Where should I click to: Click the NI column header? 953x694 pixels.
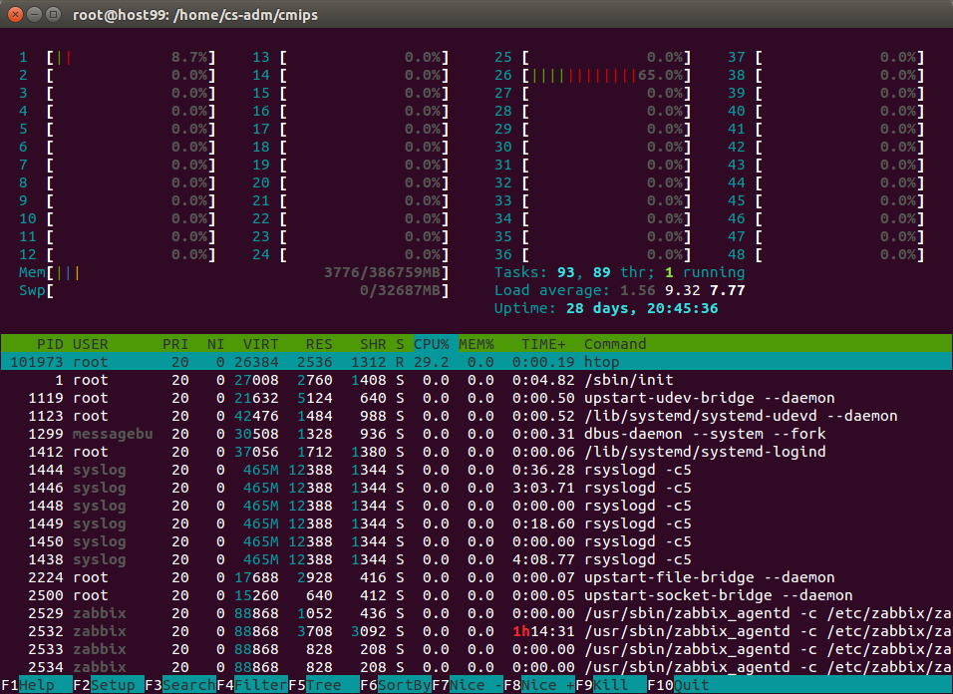(x=215, y=344)
